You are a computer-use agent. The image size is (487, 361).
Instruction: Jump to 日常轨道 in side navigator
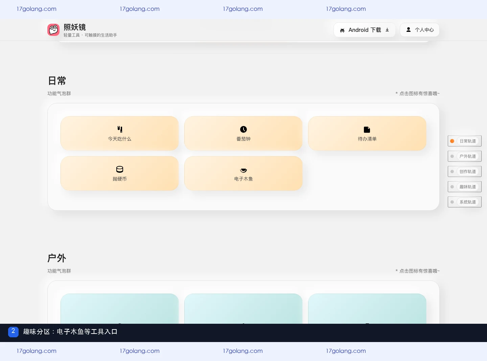point(465,141)
